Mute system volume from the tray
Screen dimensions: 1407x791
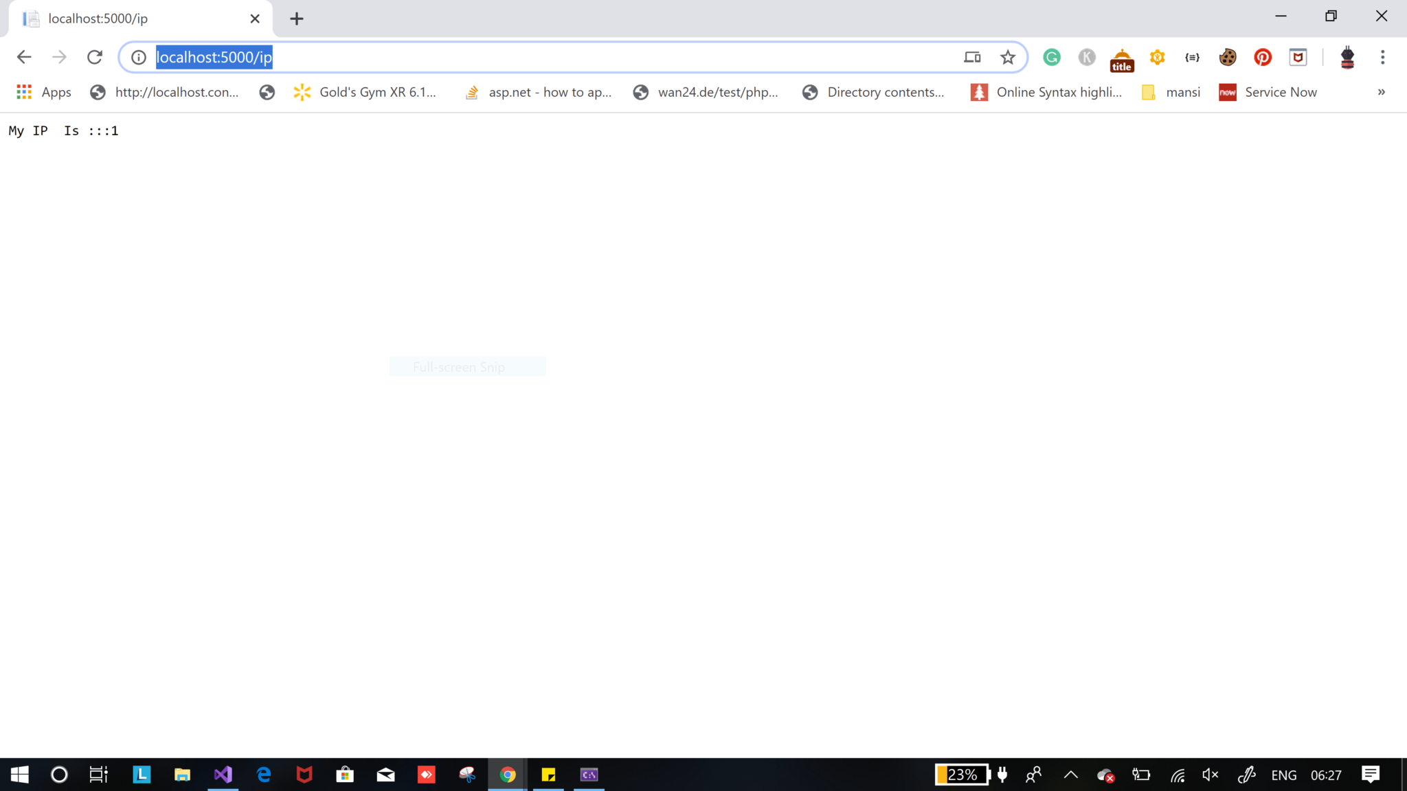coord(1210,775)
